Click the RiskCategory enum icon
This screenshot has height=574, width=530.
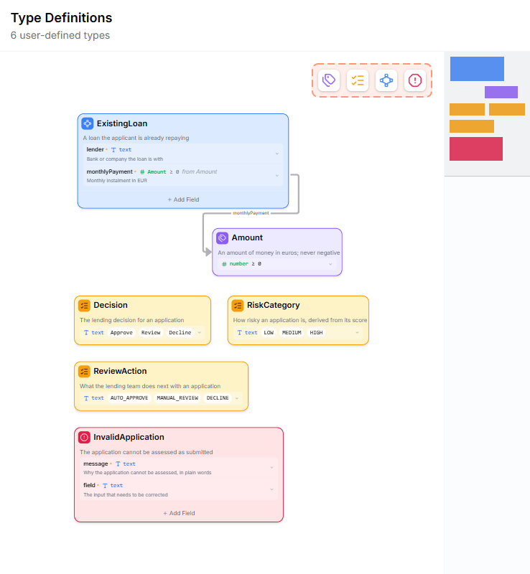click(238, 306)
